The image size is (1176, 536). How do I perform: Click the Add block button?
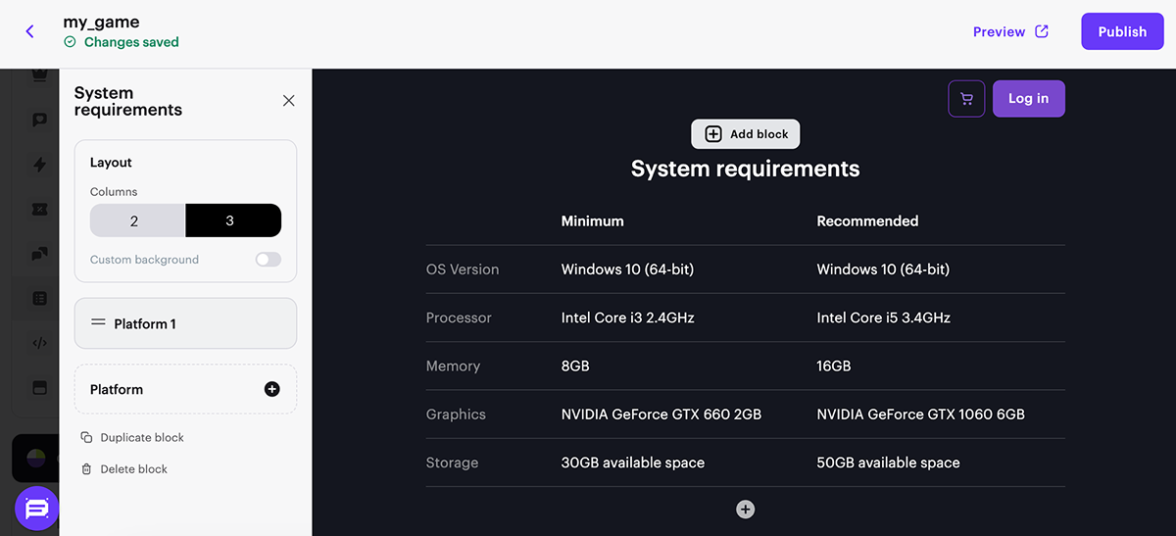[746, 134]
